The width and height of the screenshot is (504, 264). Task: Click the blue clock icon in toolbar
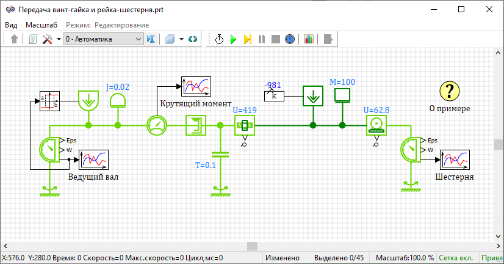tap(290, 39)
